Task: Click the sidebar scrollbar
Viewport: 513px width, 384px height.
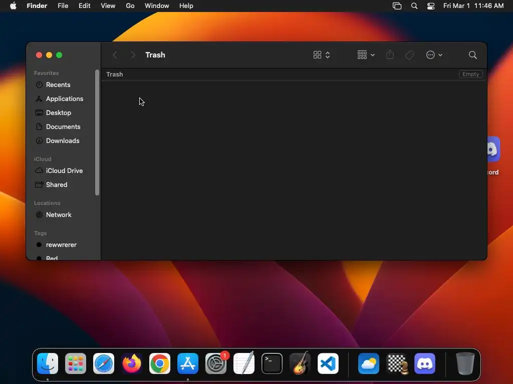Action: tap(97, 132)
